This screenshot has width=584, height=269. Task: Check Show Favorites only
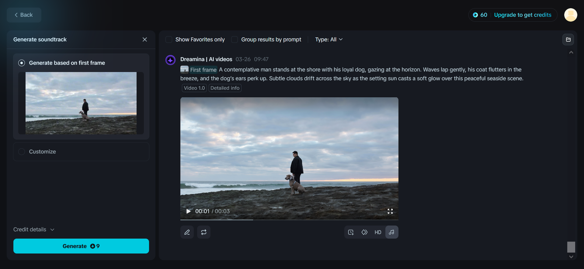[x=169, y=40]
